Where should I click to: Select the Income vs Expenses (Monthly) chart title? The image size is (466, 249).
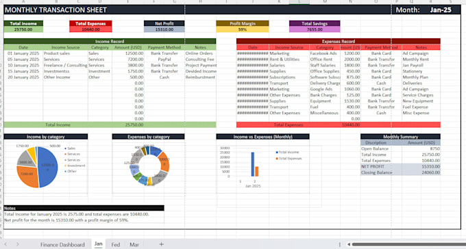(x=262, y=137)
